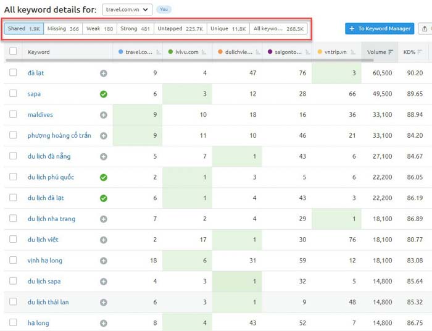Click green ivivu.com color dot
This screenshot has width=432, height=331.
point(170,52)
